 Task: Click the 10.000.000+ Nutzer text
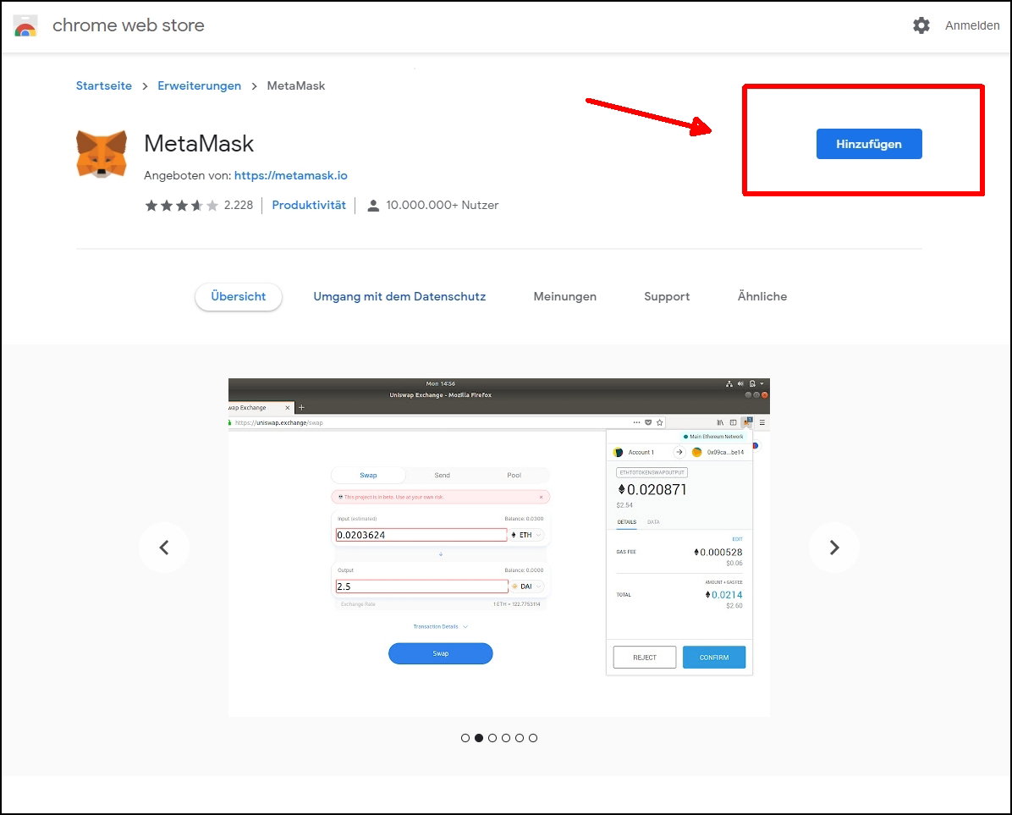(x=442, y=205)
